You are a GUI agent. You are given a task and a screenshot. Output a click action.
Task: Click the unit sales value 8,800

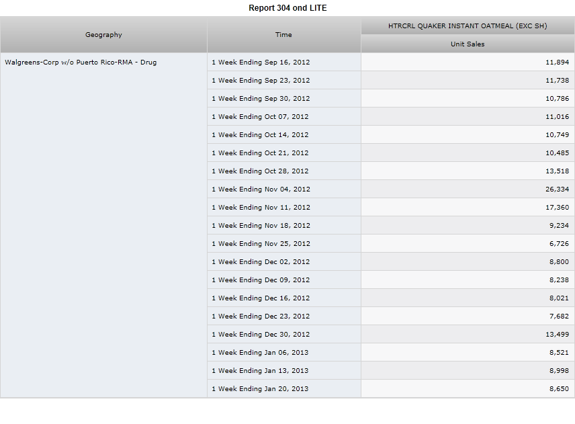[559, 262]
